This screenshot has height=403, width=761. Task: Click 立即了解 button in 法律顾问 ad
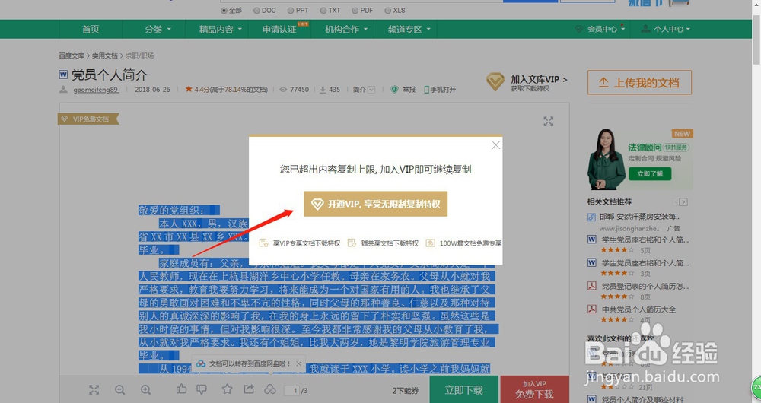[650, 173]
